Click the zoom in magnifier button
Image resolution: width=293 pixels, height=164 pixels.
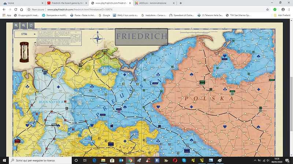[x=16, y=26]
